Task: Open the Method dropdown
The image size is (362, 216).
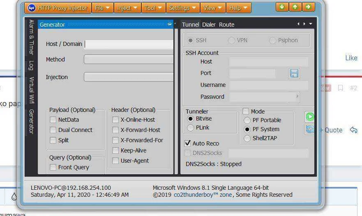Action: click(129, 59)
